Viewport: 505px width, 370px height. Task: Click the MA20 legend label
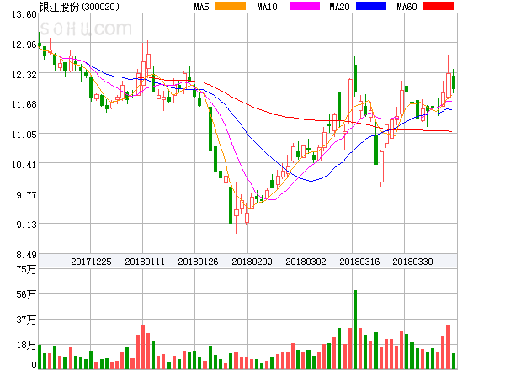click(x=339, y=7)
